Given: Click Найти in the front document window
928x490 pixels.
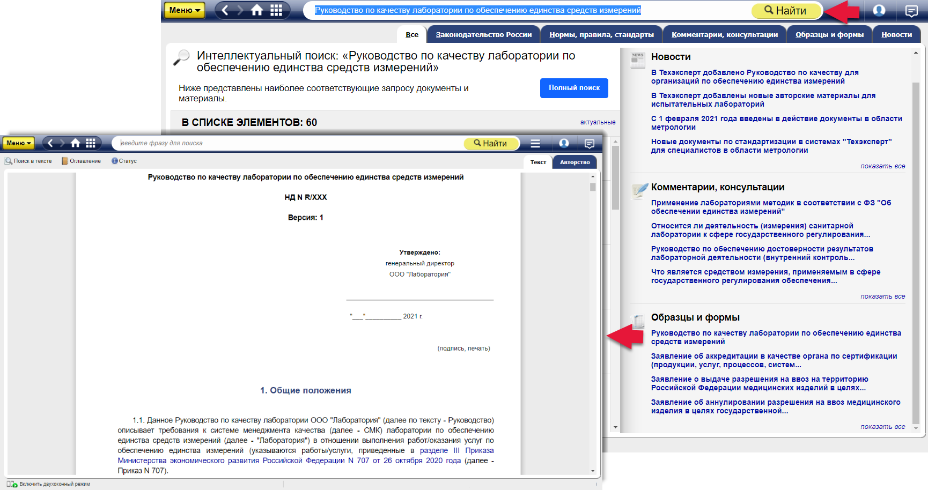Looking at the screenshot, I should point(491,143).
